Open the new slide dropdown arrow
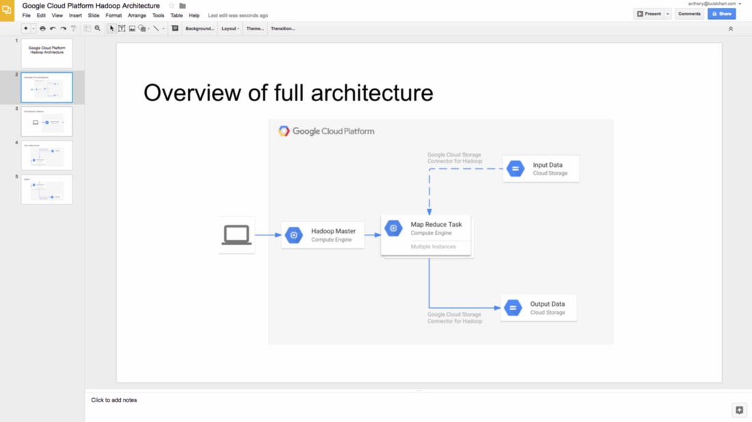752x422 pixels. pyautogui.click(x=33, y=29)
